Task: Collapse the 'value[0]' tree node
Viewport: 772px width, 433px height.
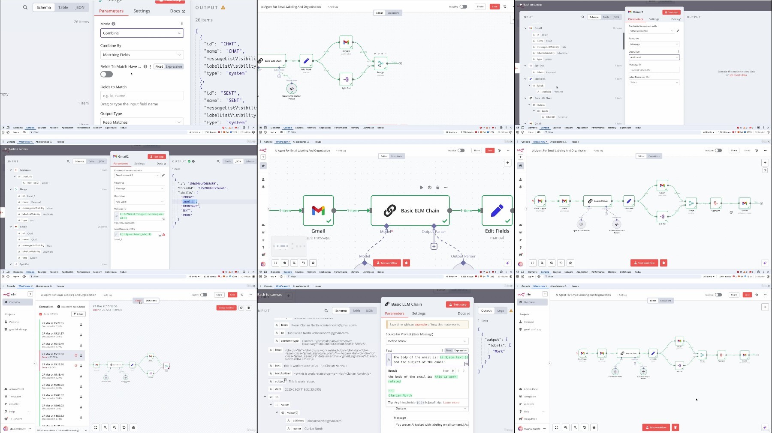Action: point(277,412)
